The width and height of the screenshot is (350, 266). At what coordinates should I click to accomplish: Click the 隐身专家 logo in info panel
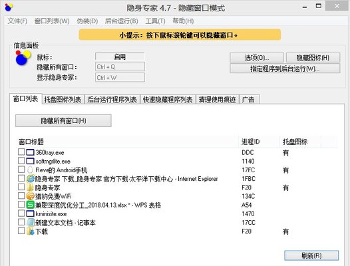click(23, 58)
